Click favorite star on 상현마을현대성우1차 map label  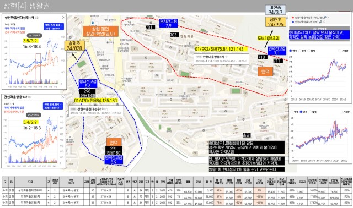point(106,109)
